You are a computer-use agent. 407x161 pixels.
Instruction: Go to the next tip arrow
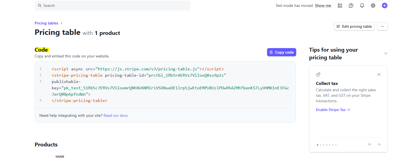coord(379,144)
